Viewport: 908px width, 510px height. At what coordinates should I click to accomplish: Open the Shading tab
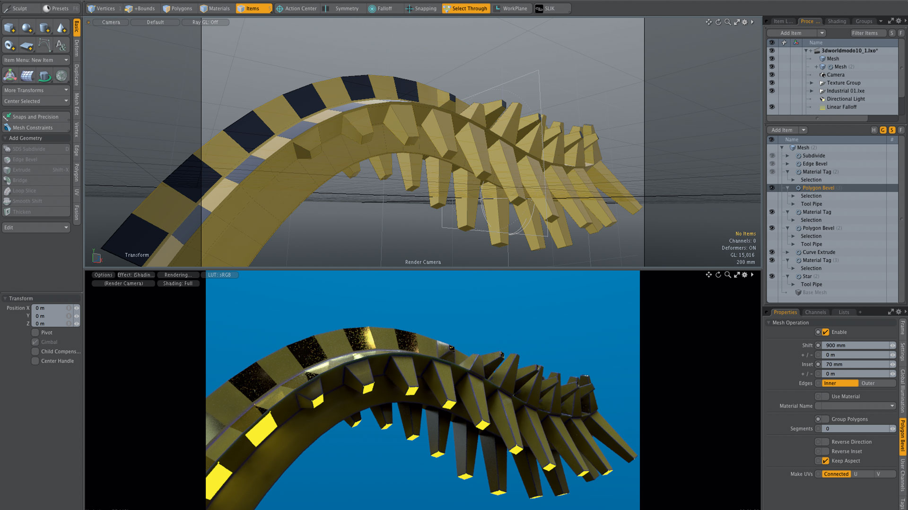coord(837,21)
